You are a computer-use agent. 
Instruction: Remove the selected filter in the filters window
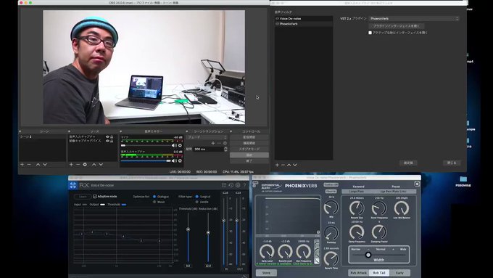point(283,165)
